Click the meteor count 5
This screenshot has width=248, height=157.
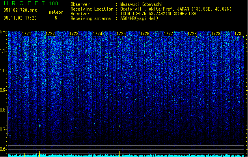pyautogui.click(x=56, y=18)
